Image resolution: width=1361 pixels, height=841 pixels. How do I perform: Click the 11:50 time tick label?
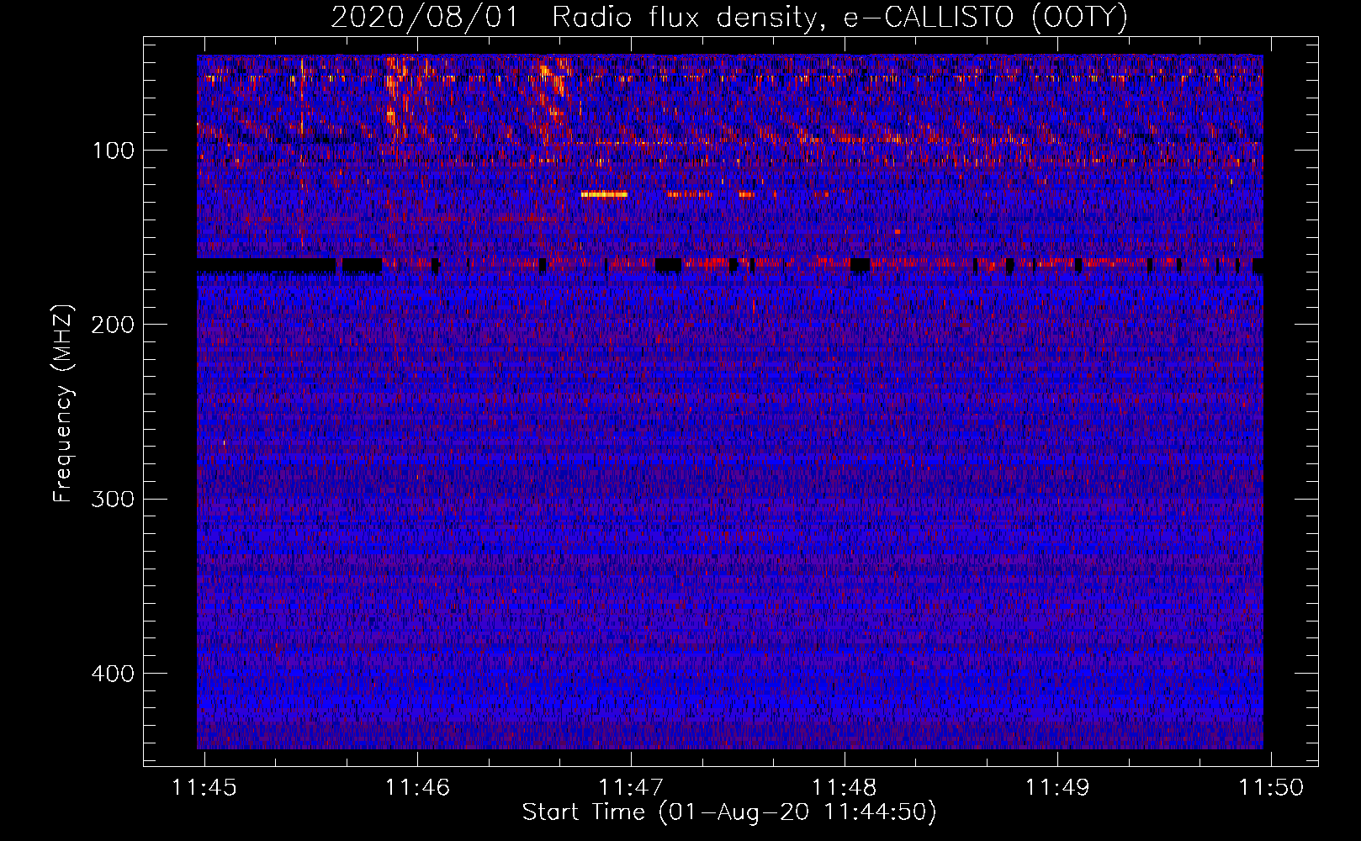(1271, 787)
